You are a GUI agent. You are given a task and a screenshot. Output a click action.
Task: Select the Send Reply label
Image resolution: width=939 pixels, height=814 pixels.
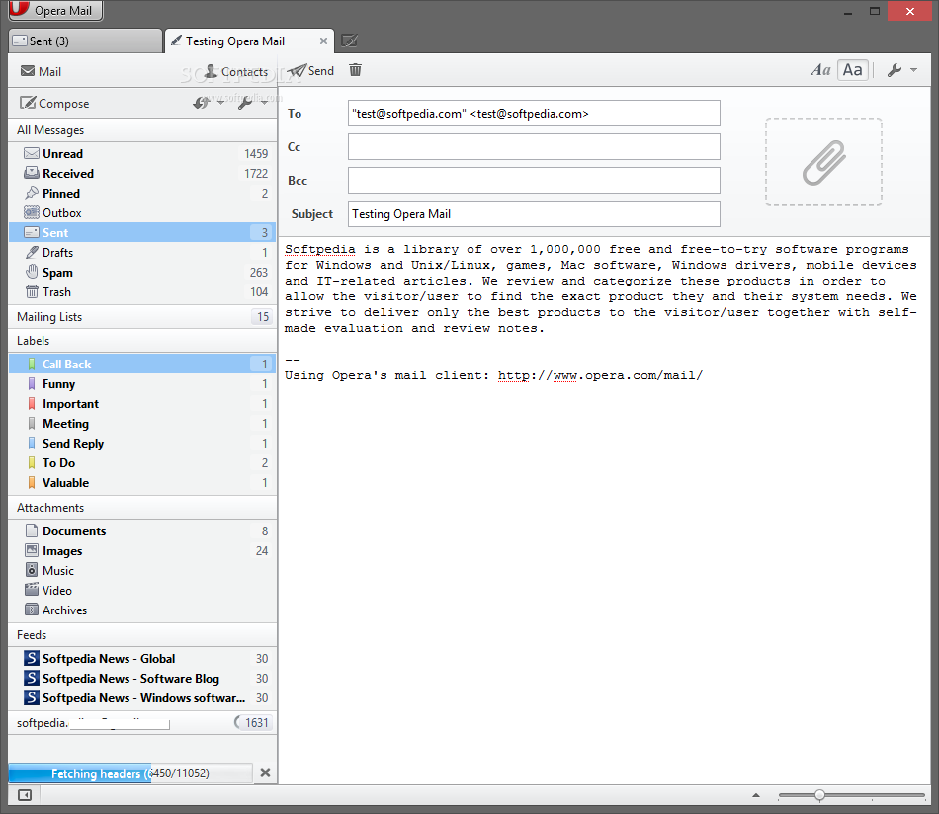click(x=142, y=443)
